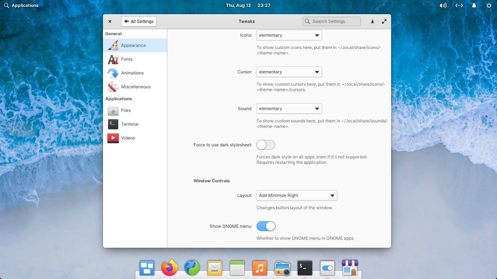Select the Miscellaneous tweaks section
497x279 pixels.
(x=136, y=86)
